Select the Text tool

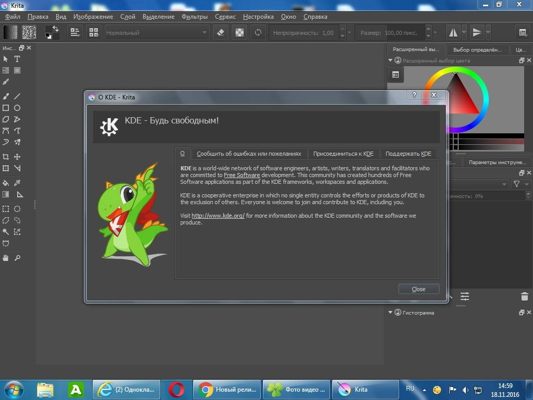[17, 59]
